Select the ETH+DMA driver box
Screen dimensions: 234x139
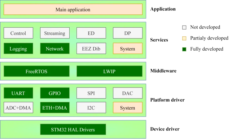(55, 108)
